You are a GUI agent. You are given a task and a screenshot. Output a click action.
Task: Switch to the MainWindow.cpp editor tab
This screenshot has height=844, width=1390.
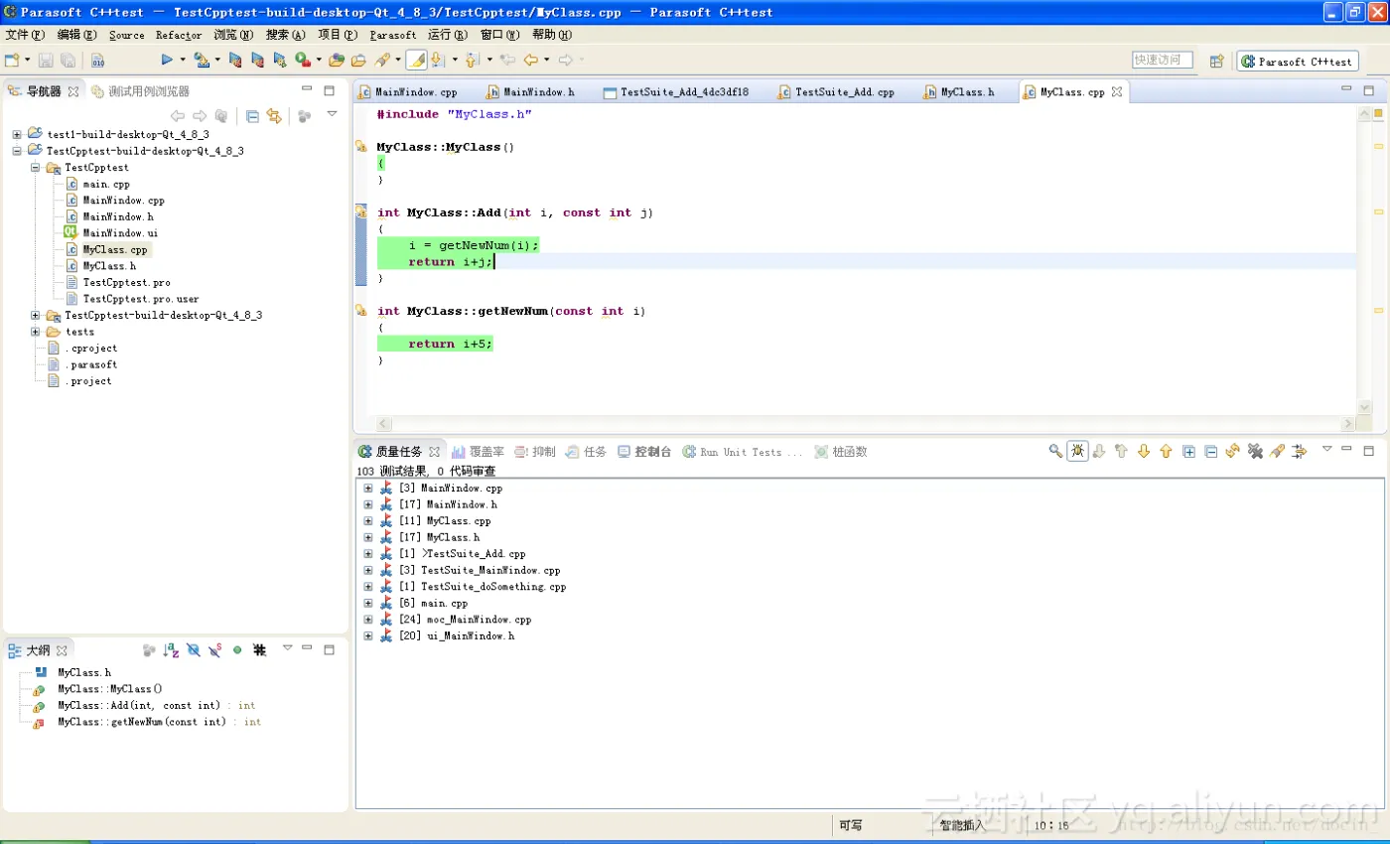[407, 92]
